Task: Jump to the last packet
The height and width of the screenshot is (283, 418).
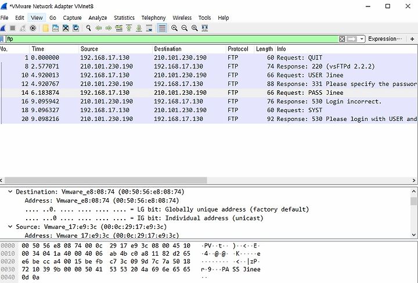Action: coord(139,28)
